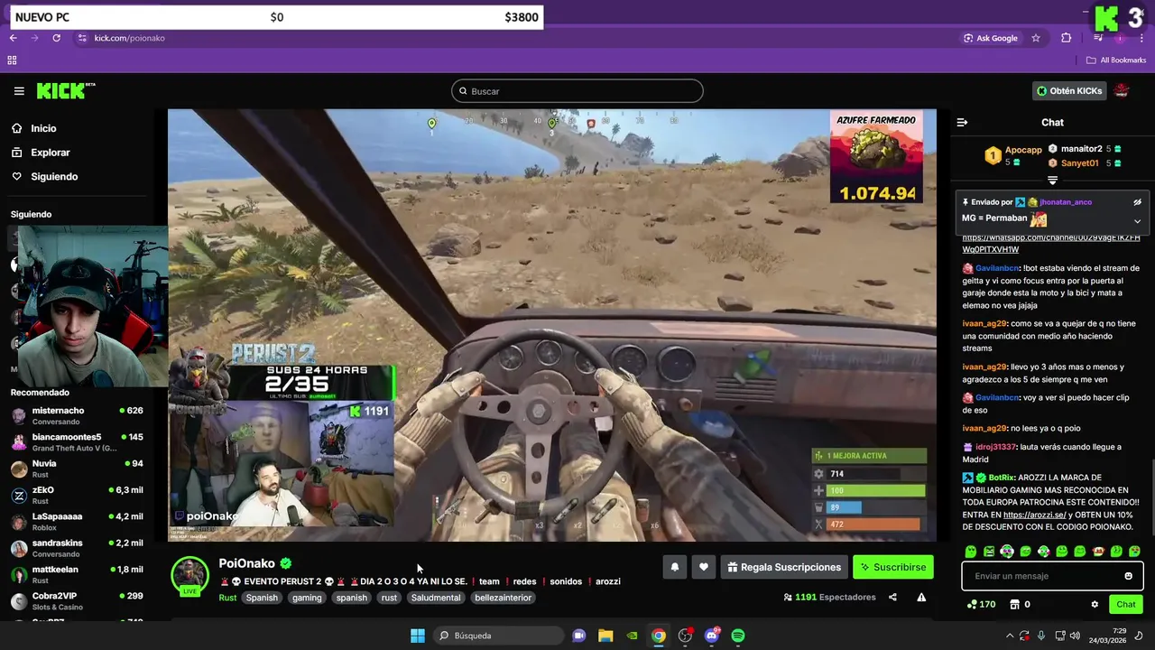Image resolution: width=1155 pixels, height=650 pixels.
Task: Select the gaming tag
Action: 307,598
